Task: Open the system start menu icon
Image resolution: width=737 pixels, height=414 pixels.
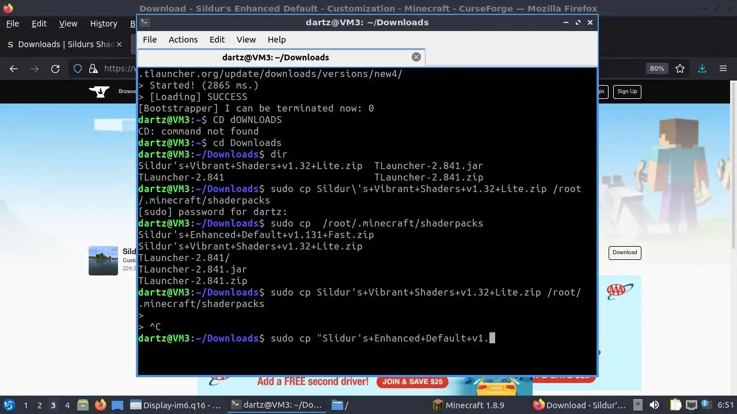Action: (9, 405)
